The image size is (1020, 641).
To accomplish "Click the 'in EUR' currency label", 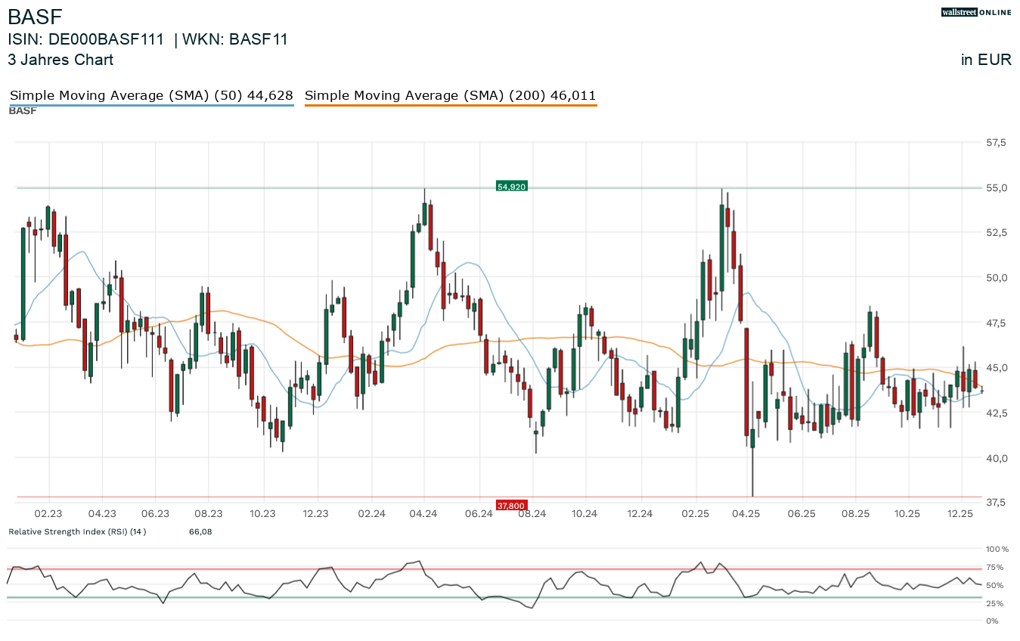I will point(986,60).
